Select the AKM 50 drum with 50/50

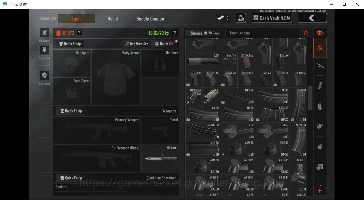(203, 166)
